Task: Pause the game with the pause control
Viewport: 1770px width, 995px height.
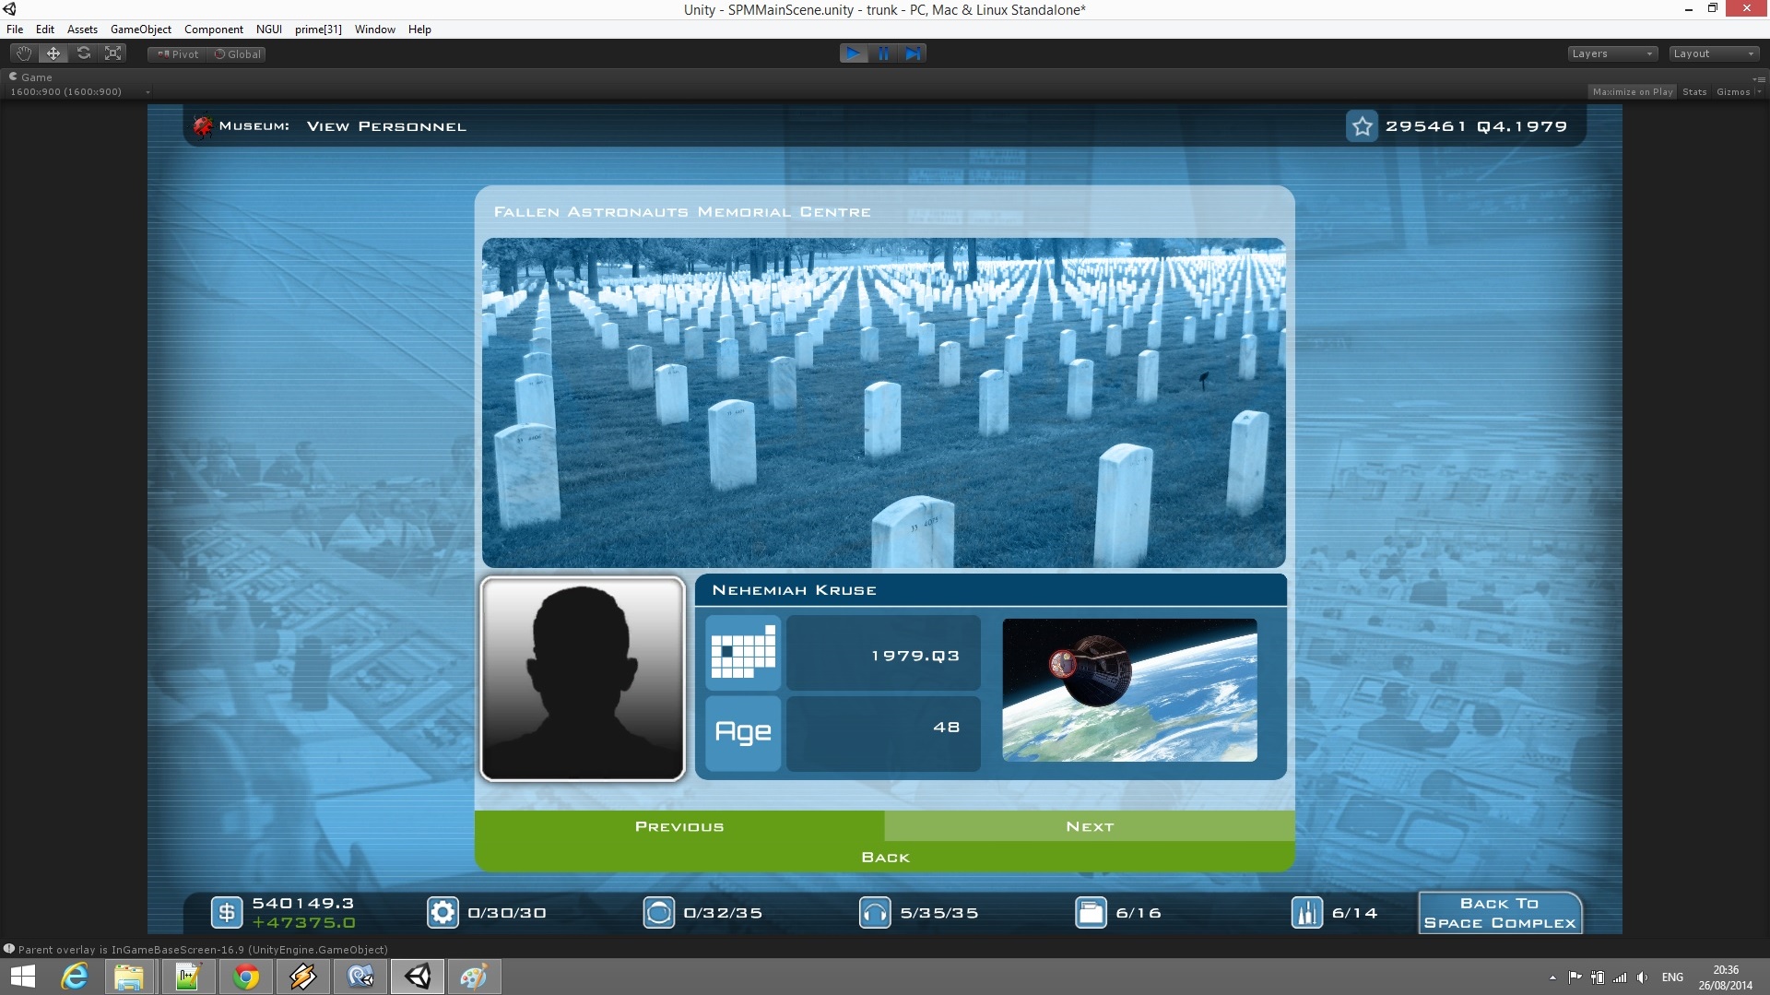Action: [883, 53]
